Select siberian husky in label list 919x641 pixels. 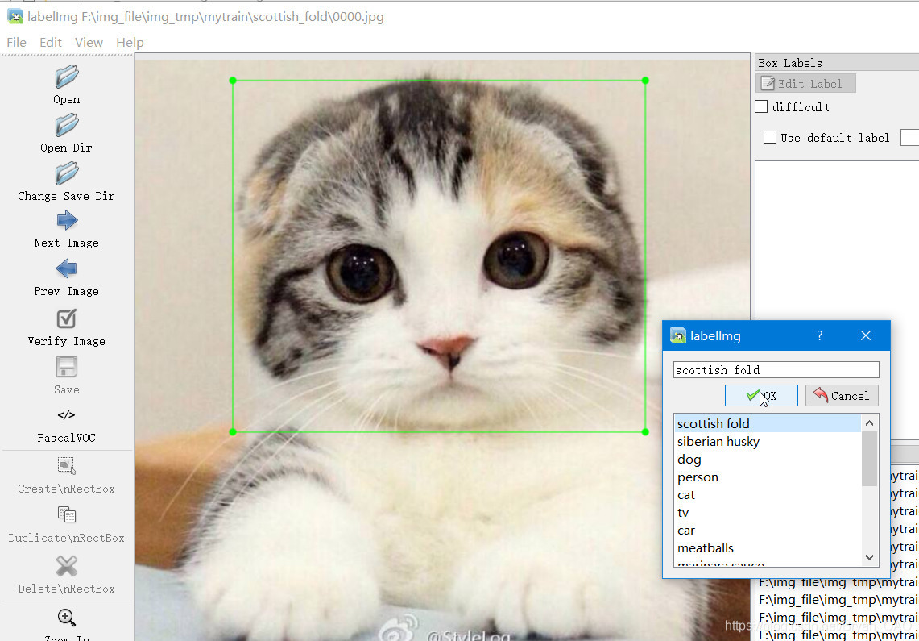pyautogui.click(x=768, y=442)
